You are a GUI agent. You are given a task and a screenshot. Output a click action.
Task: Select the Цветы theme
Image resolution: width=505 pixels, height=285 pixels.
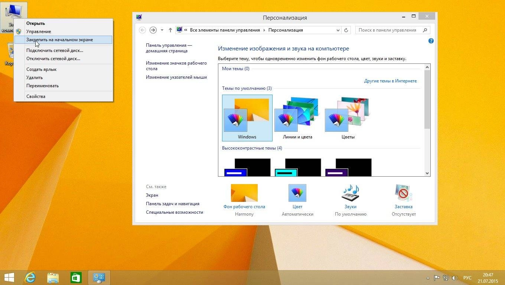click(x=348, y=118)
